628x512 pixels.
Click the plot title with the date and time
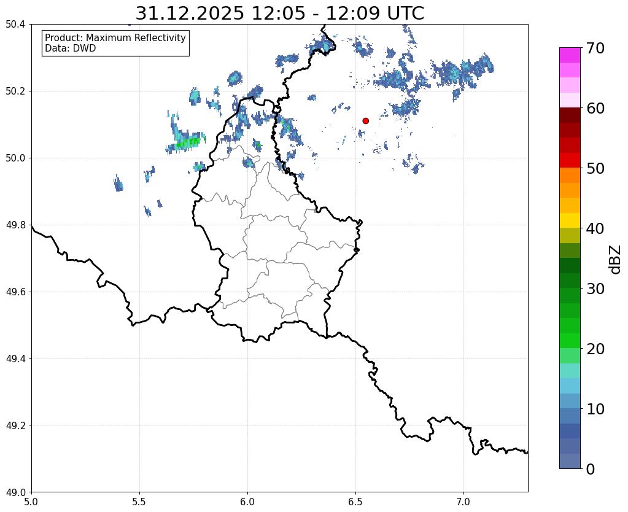[x=279, y=14]
